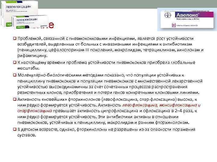Click the Авелокс medicine box image
Screen dimensions: 217x162
(x=187, y=19)
